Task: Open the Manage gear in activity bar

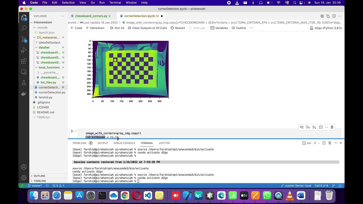Action: (24, 178)
